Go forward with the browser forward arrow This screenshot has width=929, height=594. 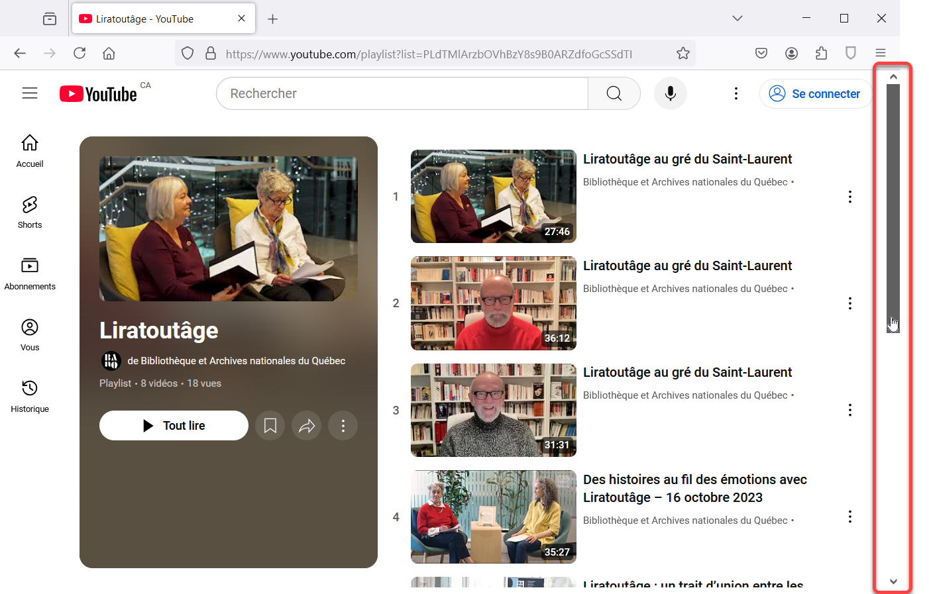[50, 53]
